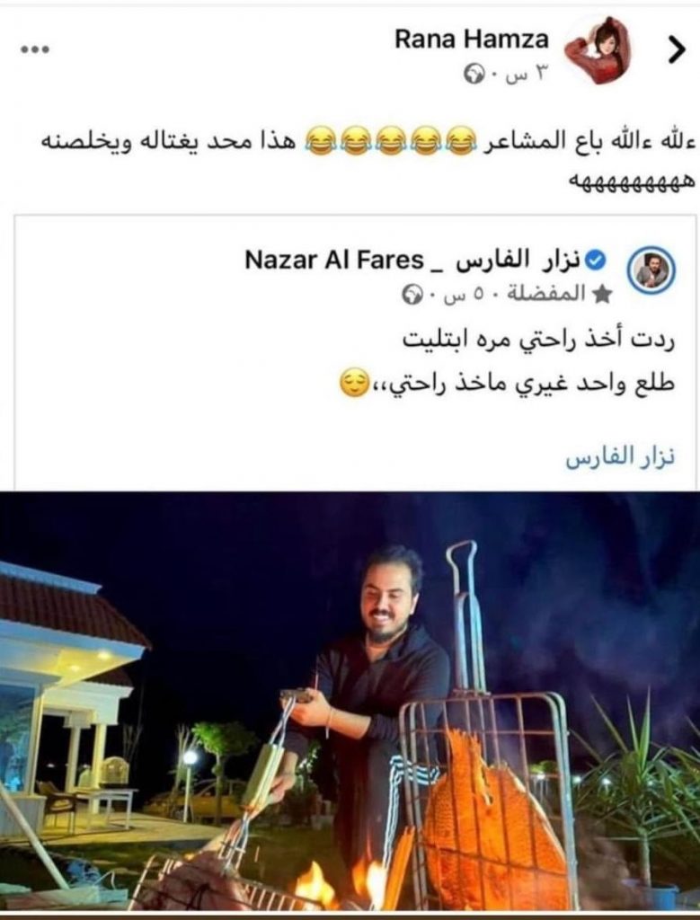Select Rana Hamza's caption text
The width and height of the screenshot is (700, 920).
[x=368, y=158]
